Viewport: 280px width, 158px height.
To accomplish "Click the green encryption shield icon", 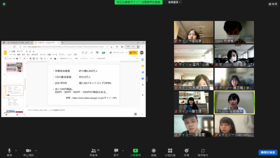I will point(4,4).
